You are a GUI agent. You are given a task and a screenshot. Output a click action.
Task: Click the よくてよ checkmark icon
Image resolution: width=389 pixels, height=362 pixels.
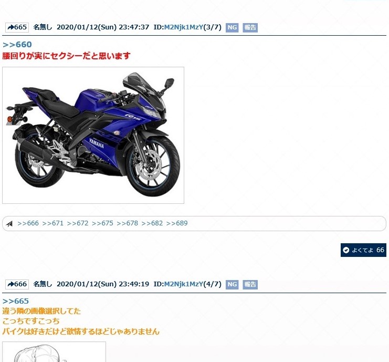click(x=346, y=250)
